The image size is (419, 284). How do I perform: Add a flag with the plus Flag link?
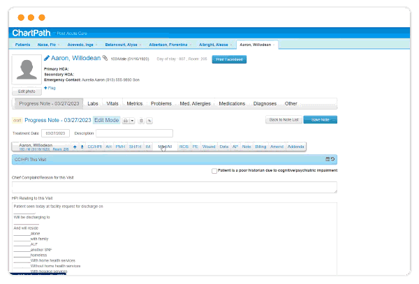tap(50, 88)
